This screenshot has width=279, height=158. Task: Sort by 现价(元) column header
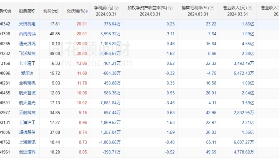51,11
